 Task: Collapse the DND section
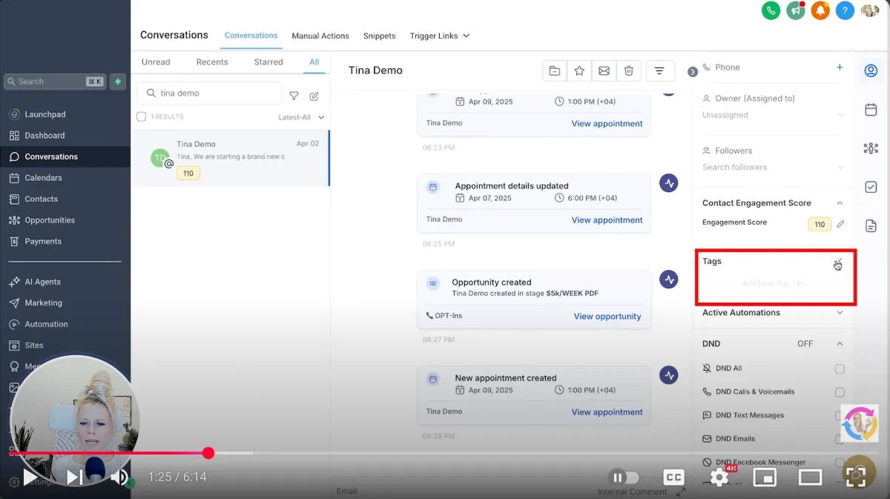(840, 344)
